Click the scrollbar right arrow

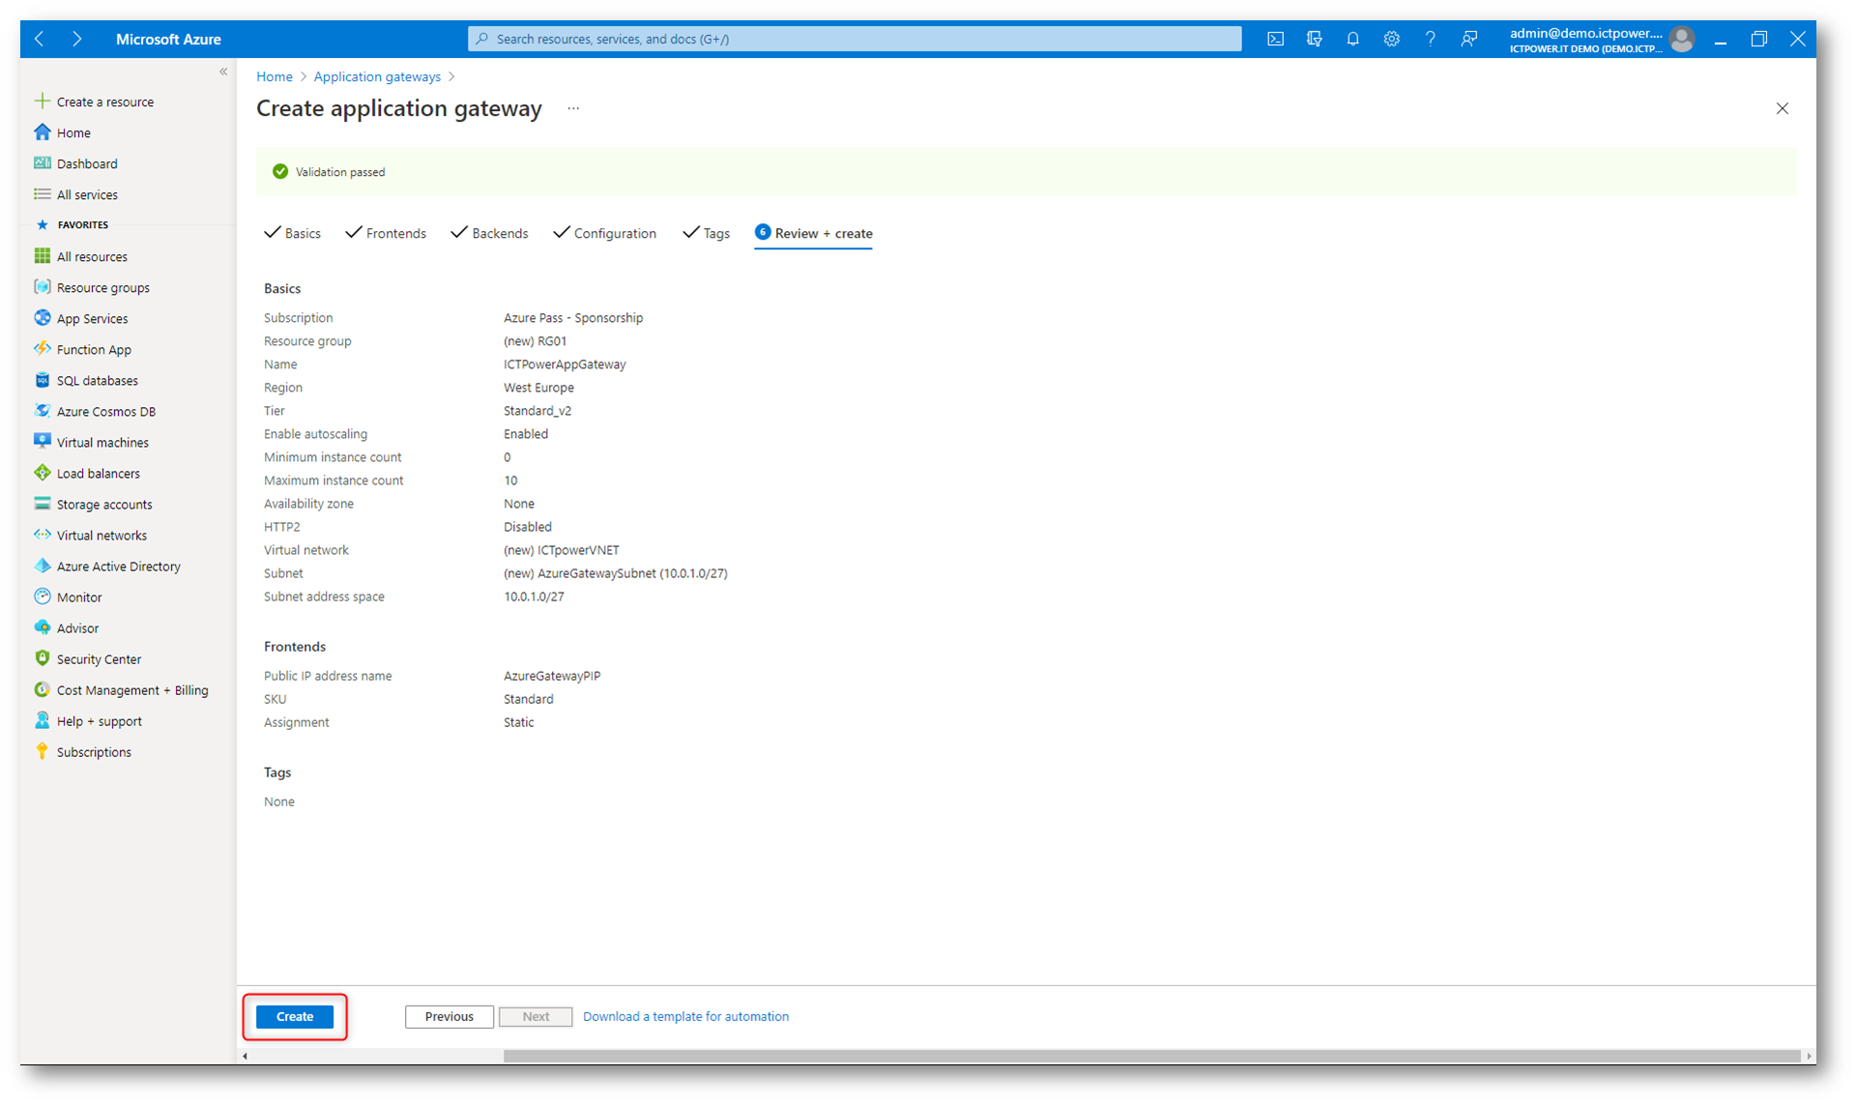coord(1809,1056)
